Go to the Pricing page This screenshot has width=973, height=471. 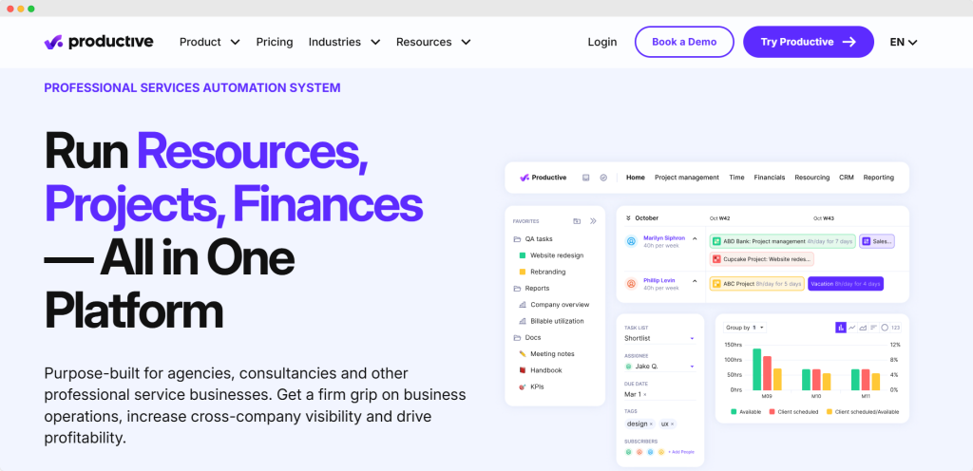tap(275, 42)
